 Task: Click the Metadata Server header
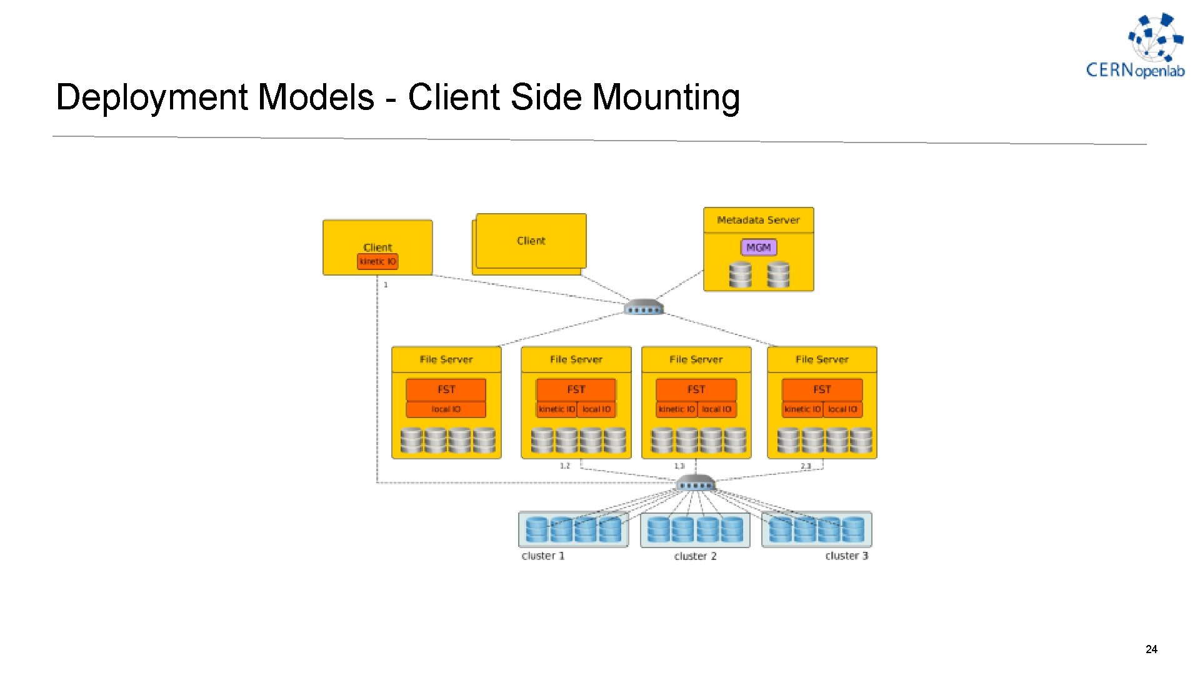pos(758,220)
